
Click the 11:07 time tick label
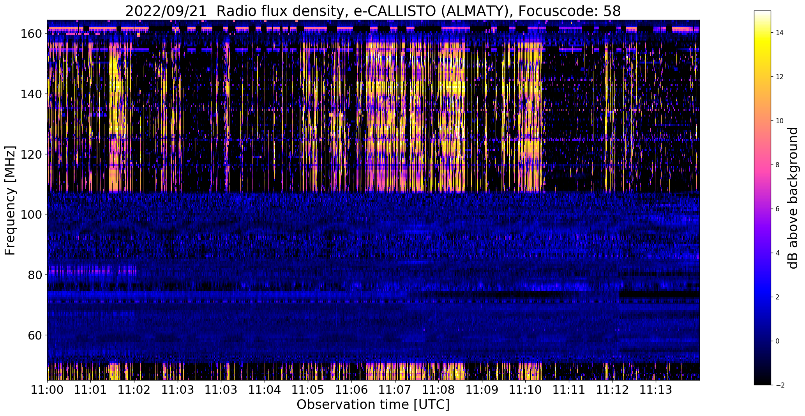coord(395,390)
